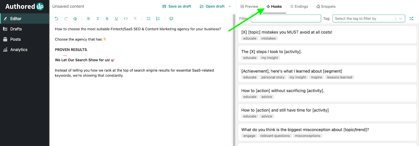Redo the last edit

coord(66,19)
